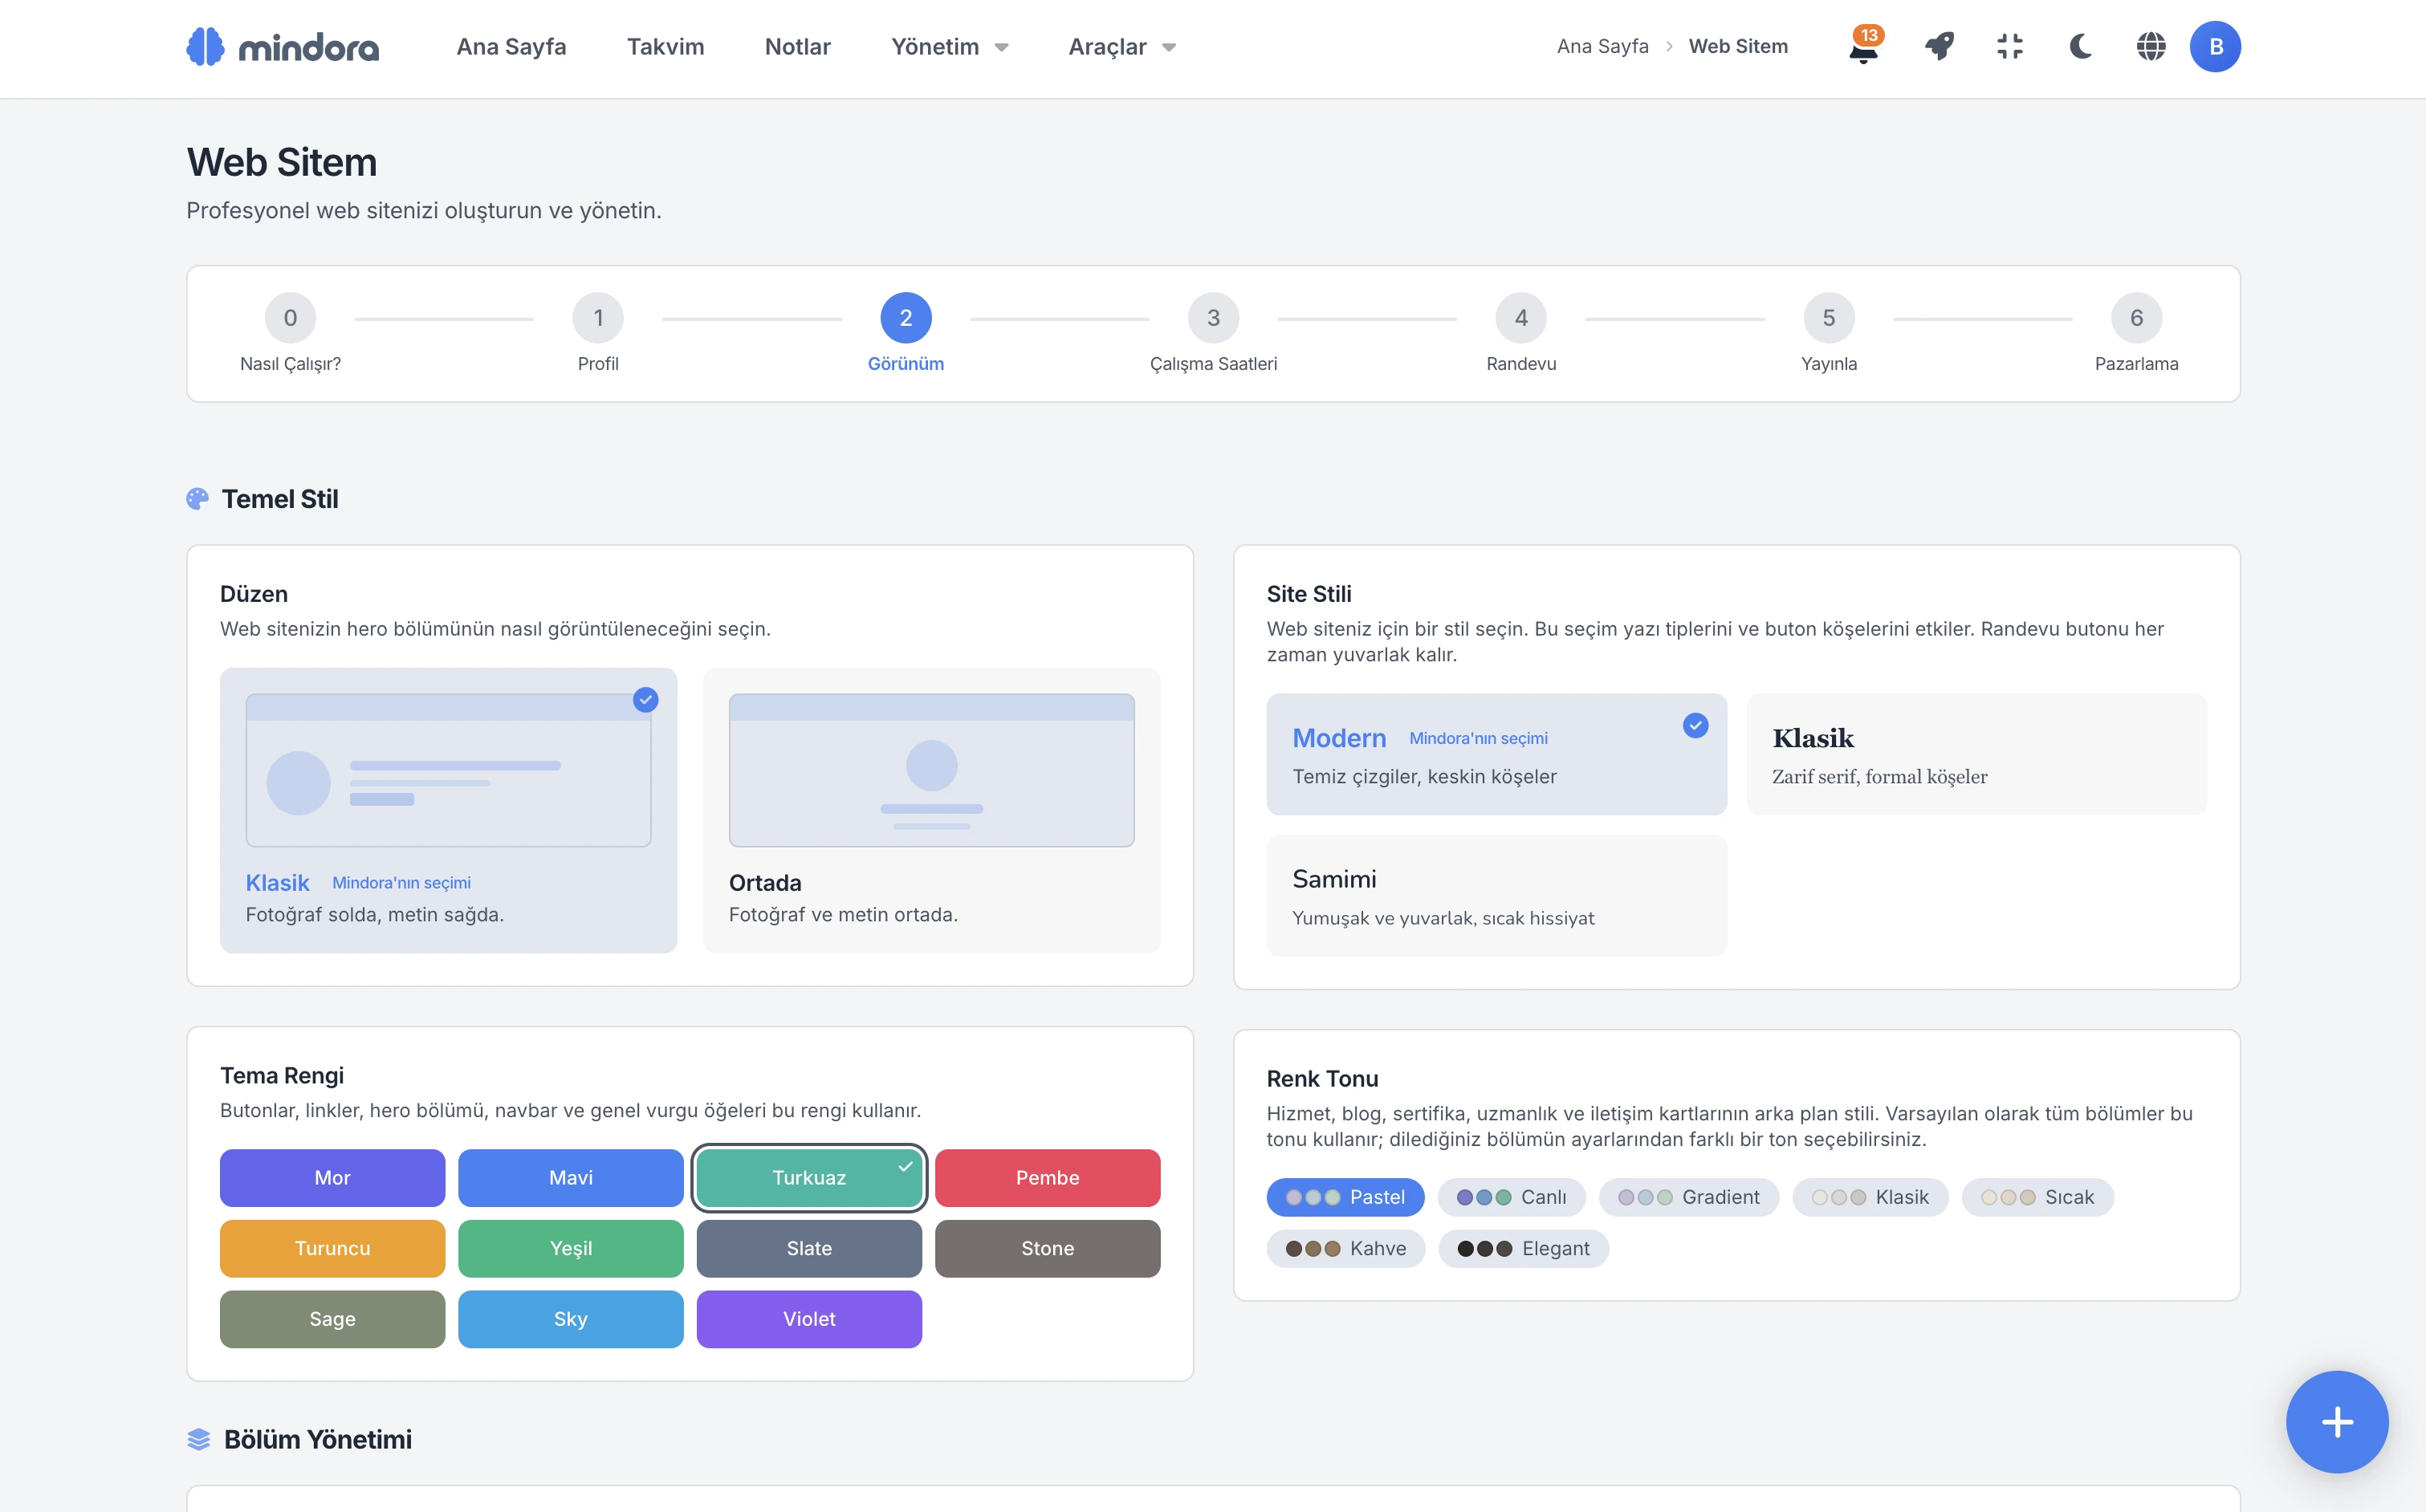Choose the Klasik serif site style

point(1976,754)
